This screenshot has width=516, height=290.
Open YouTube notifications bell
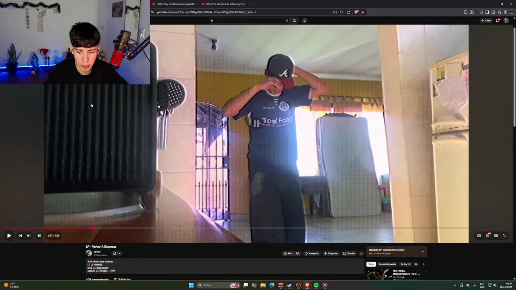click(498, 21)
